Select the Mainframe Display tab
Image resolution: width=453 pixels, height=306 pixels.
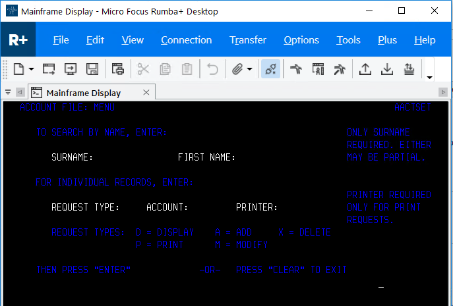coord(84,93)
